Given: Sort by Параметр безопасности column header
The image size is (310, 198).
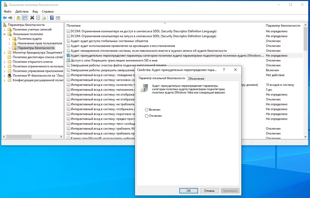Looking at the screenshot, I should pyautogui.click(x=283, y=26).
